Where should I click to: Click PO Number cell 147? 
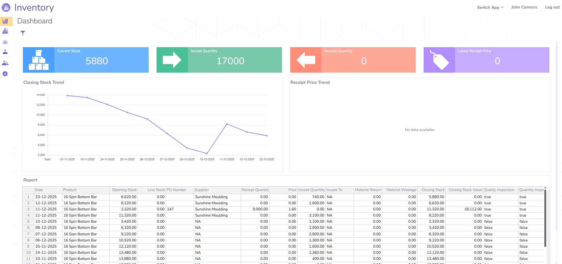pos(180,209)
